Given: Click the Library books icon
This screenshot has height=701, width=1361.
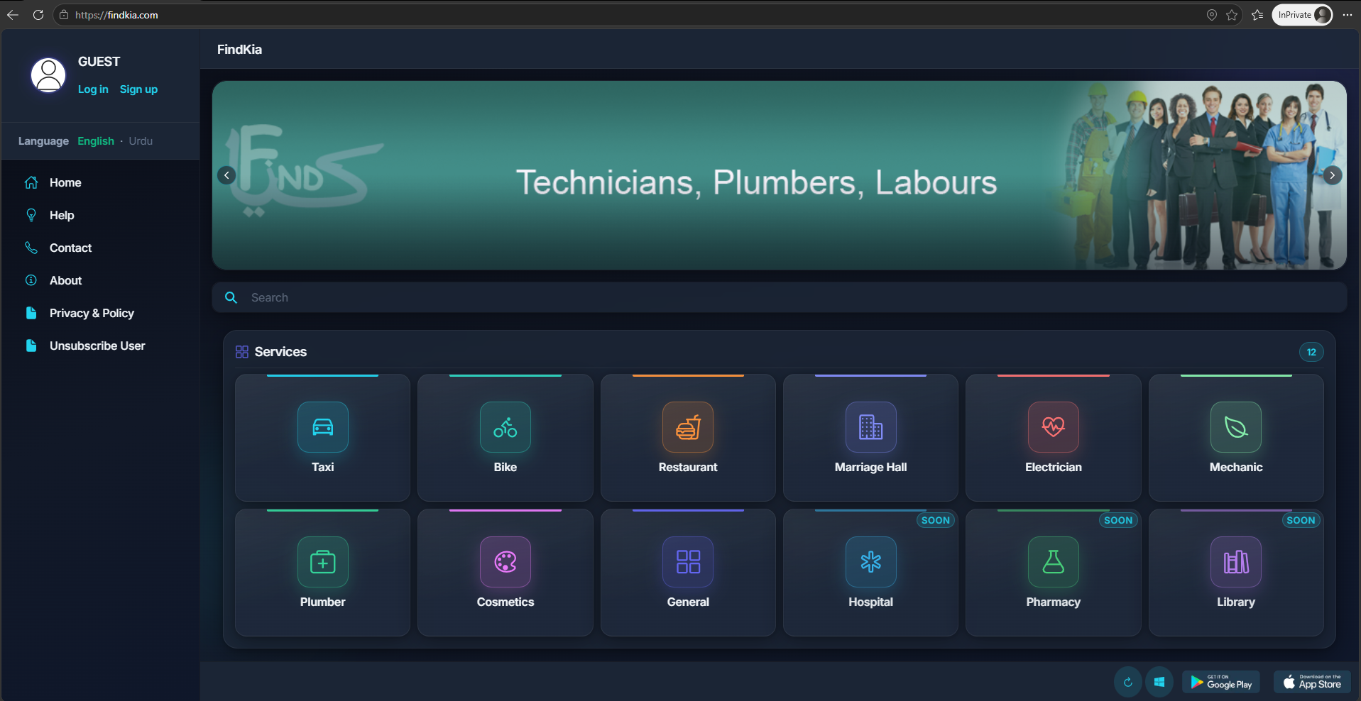Looking at the screenshot, I should (1236, 562).
